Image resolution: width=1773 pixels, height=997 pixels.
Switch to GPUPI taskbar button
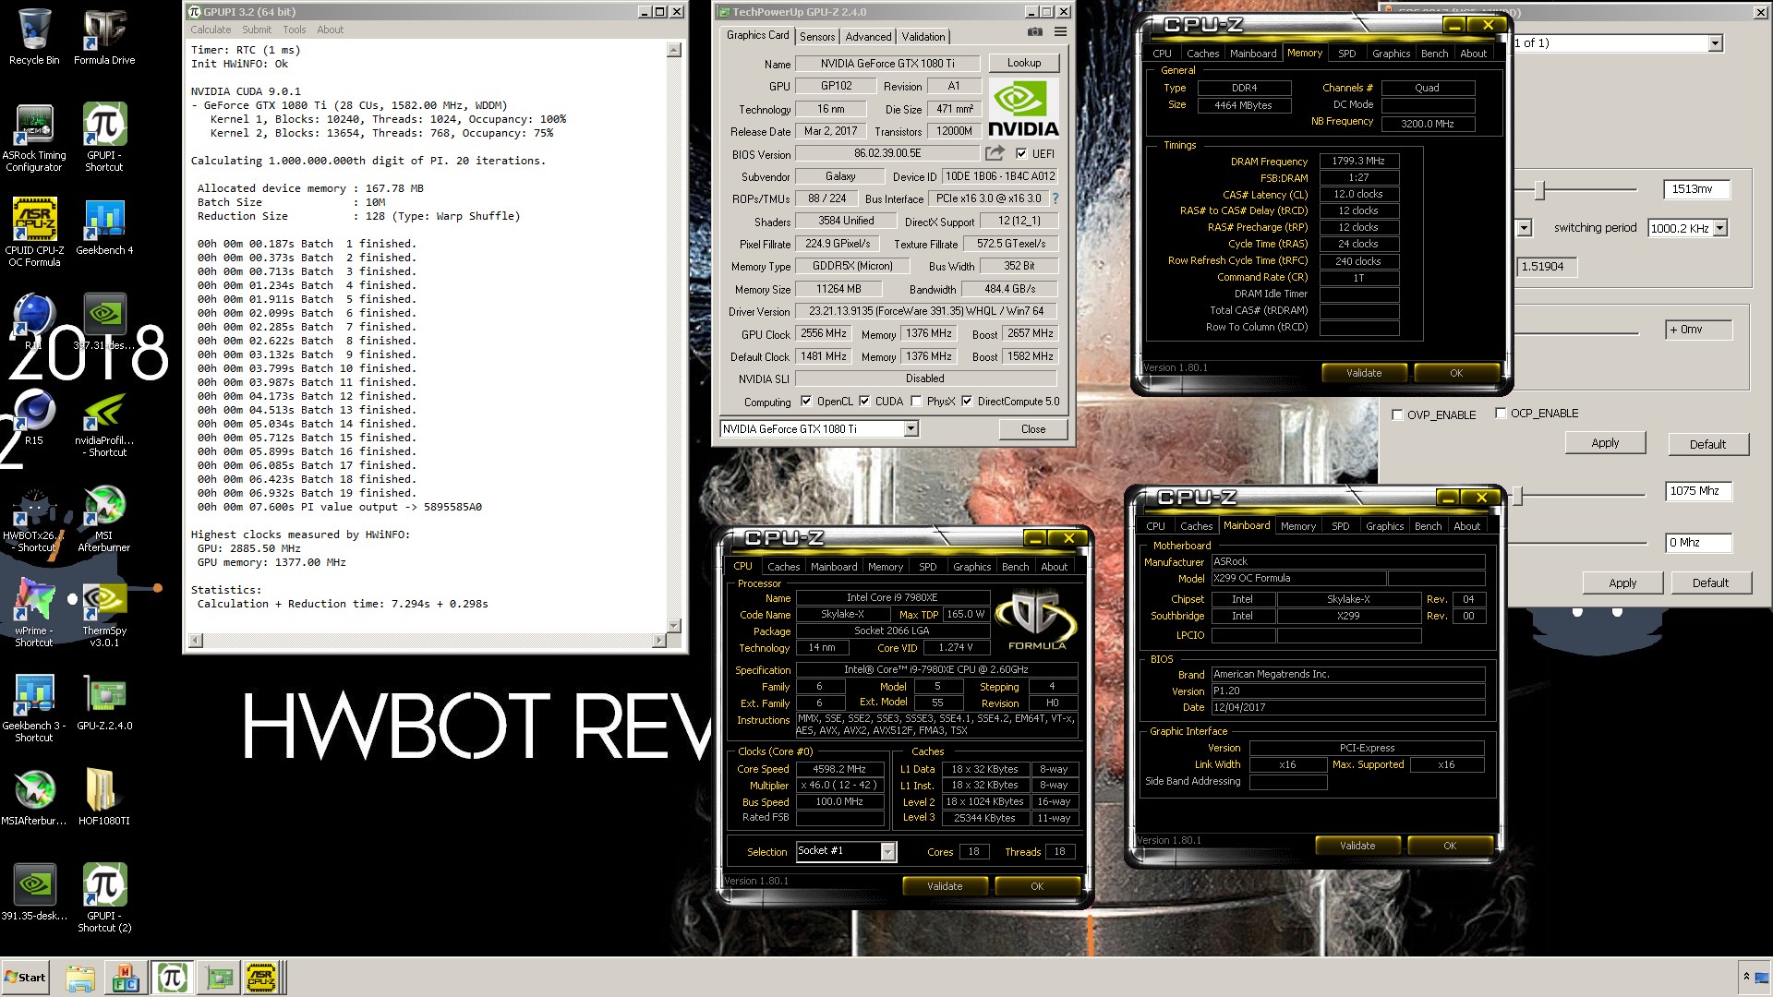tap(172, 978)
